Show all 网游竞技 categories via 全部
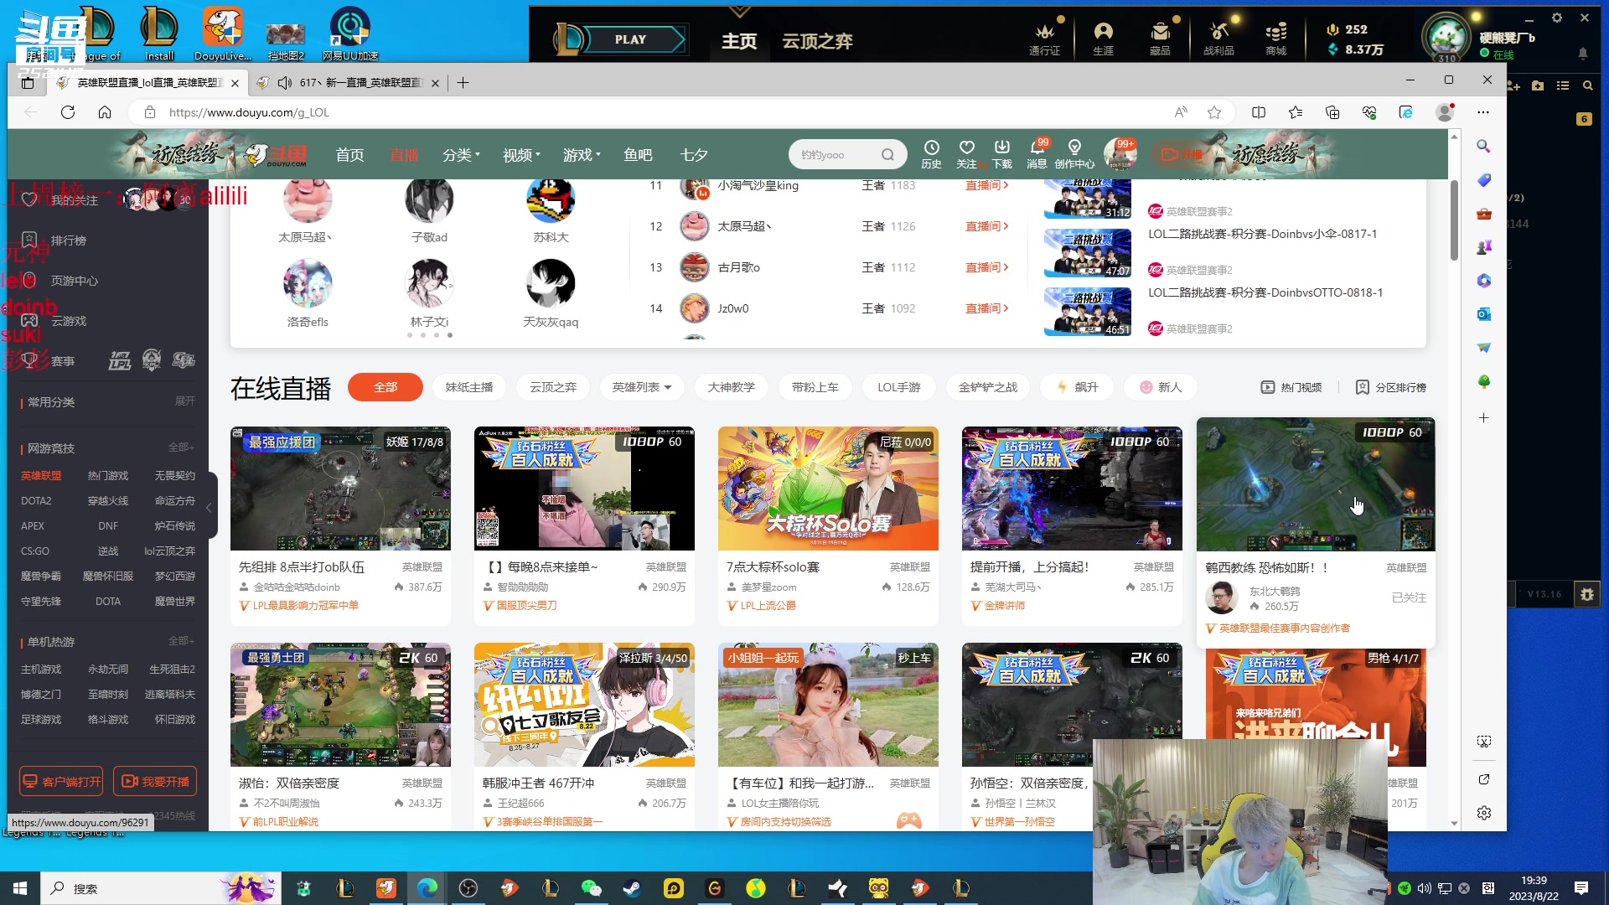 181,447
